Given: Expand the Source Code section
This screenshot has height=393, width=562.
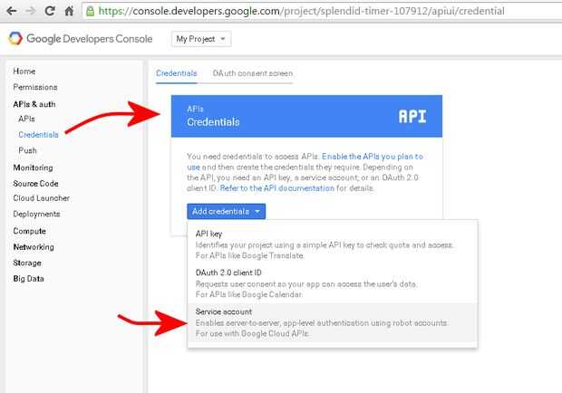Looking at the screenshot, I should coord(35,183).
